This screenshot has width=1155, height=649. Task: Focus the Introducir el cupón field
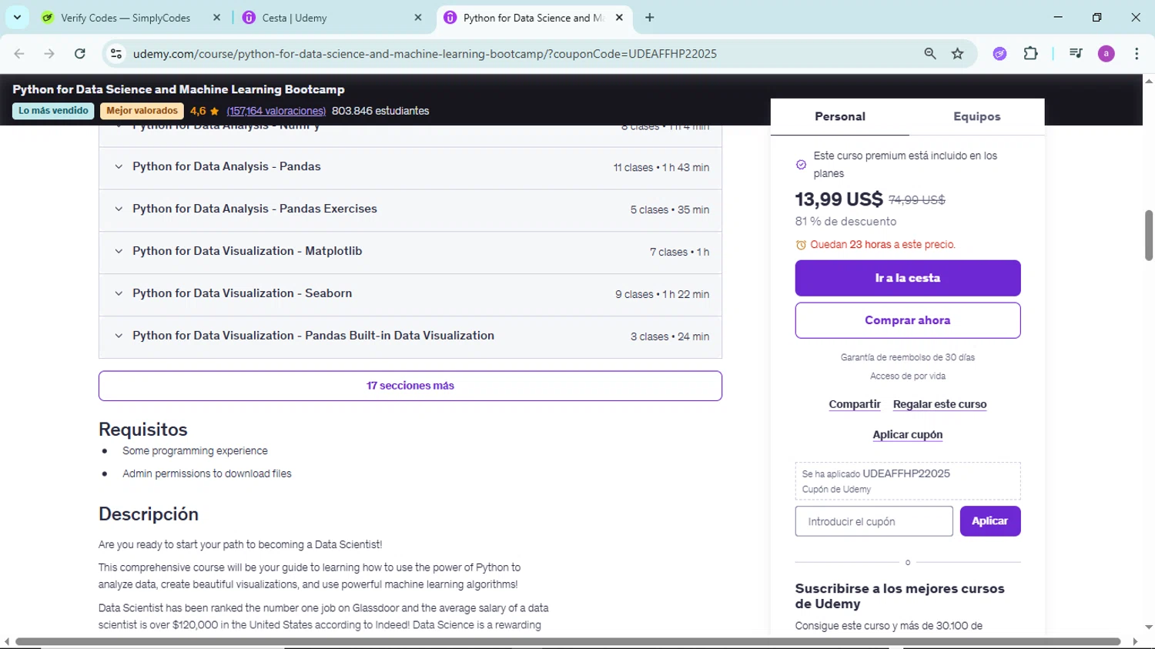[x=873, y=521]
